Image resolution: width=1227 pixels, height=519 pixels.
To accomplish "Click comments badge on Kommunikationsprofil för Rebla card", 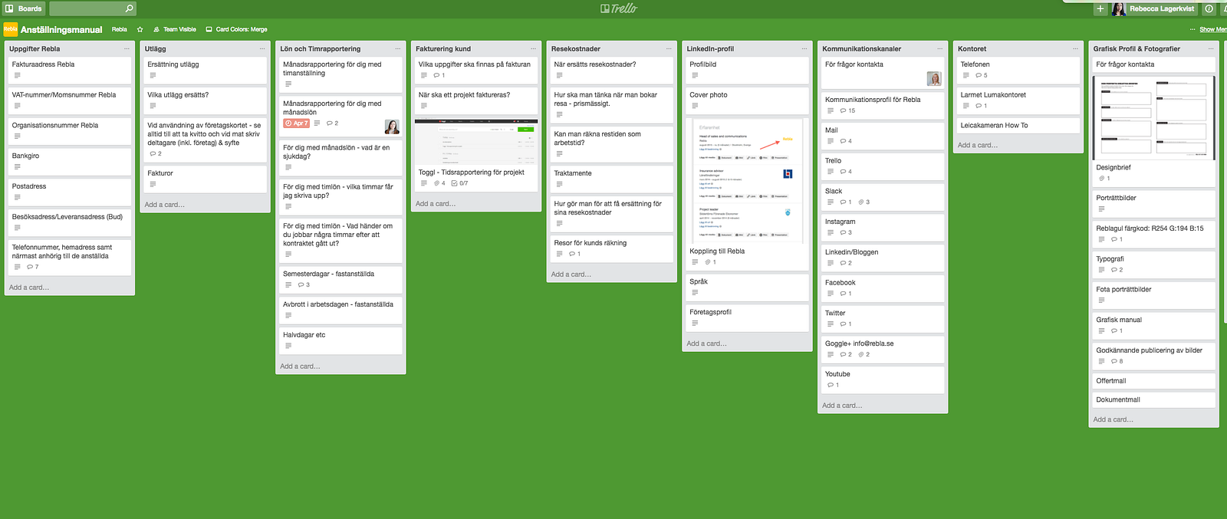I will coord(847,110).
